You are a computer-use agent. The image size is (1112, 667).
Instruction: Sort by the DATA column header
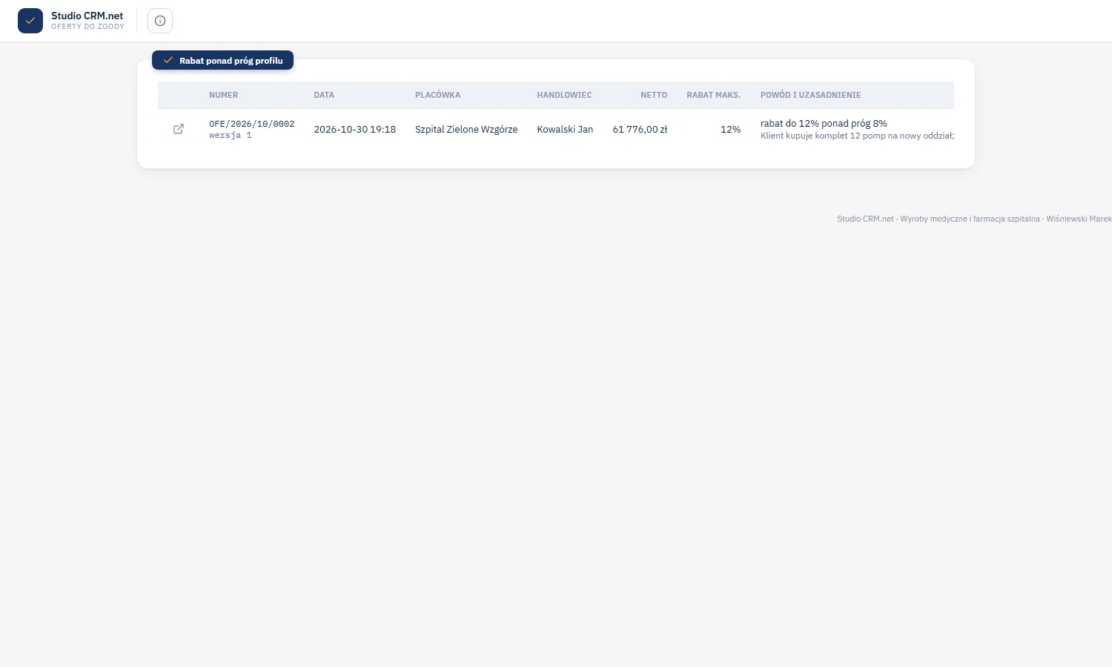click(x=324, y=95)
